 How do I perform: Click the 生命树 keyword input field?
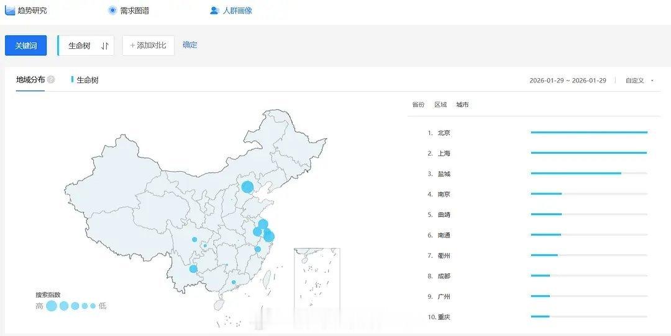coord(80,45)
